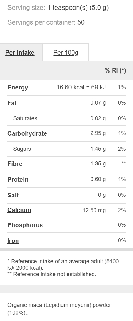Viewport: 133px width, 321px height.
Task: Click the % RI (*) column header
Action: tap(116, 70)
